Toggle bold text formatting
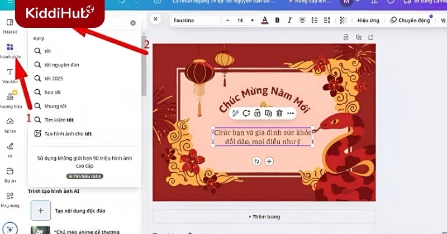This screenshot has width=447, height=234. (x=276, y=21)
